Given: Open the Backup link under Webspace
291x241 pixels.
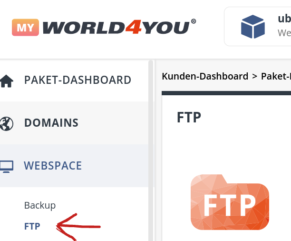Looking at the screenshot, I should [x=40, y=205].
